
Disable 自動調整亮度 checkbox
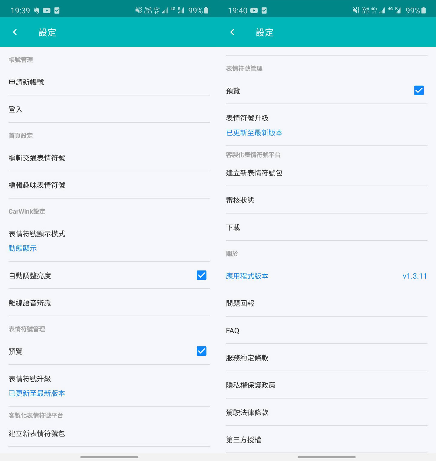201,275
